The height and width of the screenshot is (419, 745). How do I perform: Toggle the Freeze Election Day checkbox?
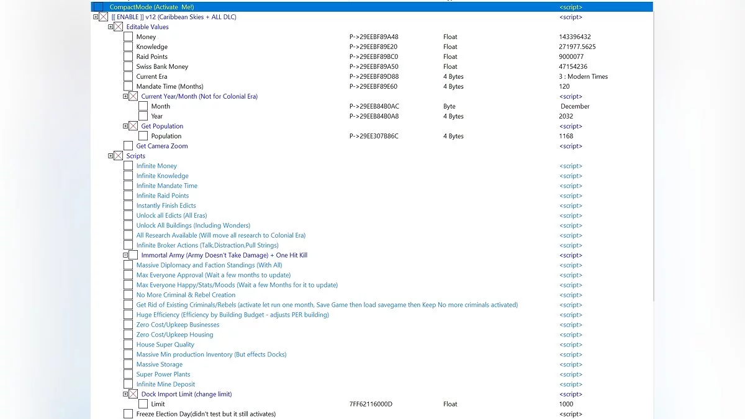[x=128, y=414]
